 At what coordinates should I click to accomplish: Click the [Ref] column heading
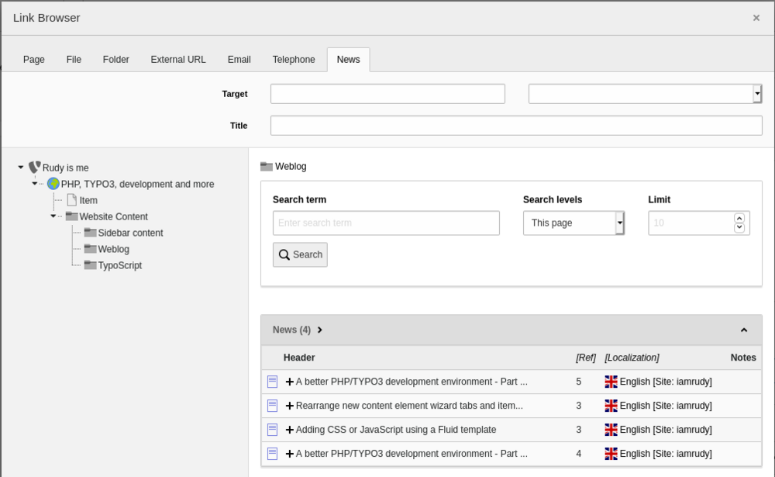(586, 358)
